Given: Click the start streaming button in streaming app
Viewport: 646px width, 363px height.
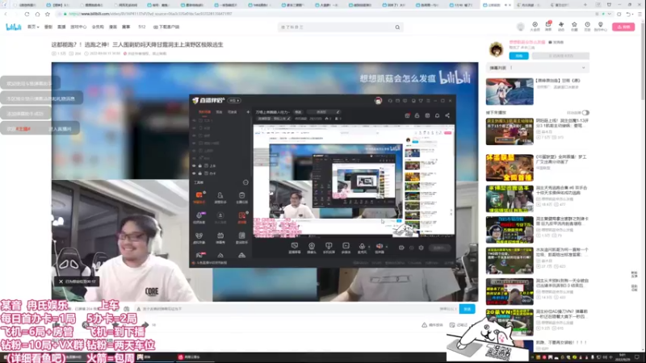Looking at the screenshot, I should click(x=439, y=248).
